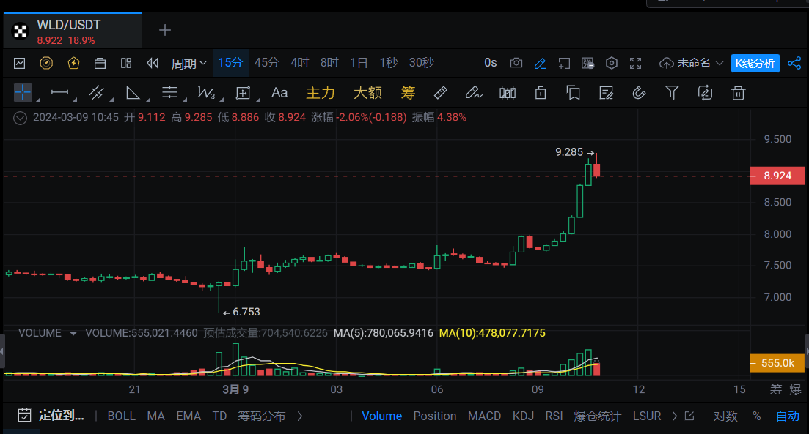Click the share icon

tap(794, 63)
